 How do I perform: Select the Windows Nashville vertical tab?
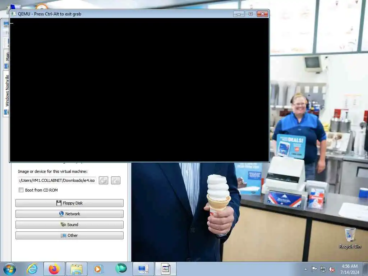pyautogui.click(x=6, y=93)
